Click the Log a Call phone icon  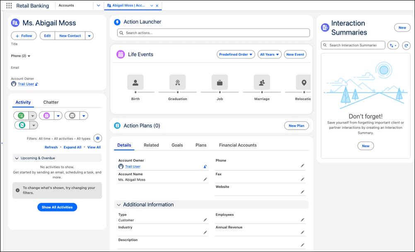point(22,125)
